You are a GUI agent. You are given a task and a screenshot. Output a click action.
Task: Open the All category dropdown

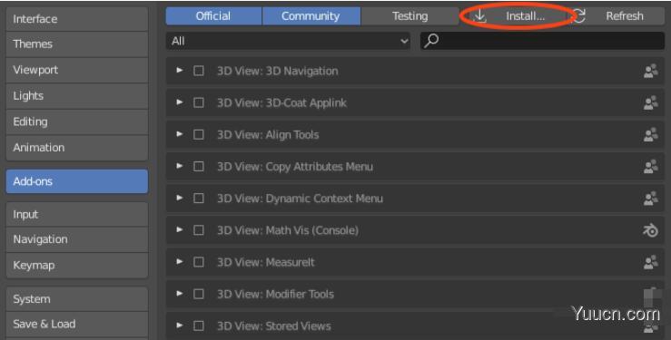click(x=288, y=41)
